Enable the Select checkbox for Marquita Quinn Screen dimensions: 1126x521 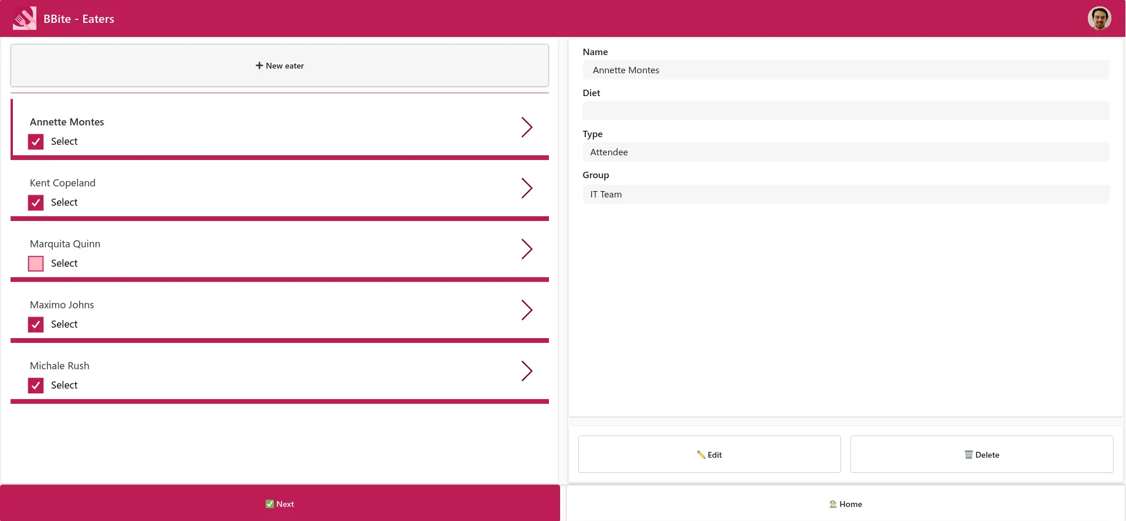(x=36, y=264)
